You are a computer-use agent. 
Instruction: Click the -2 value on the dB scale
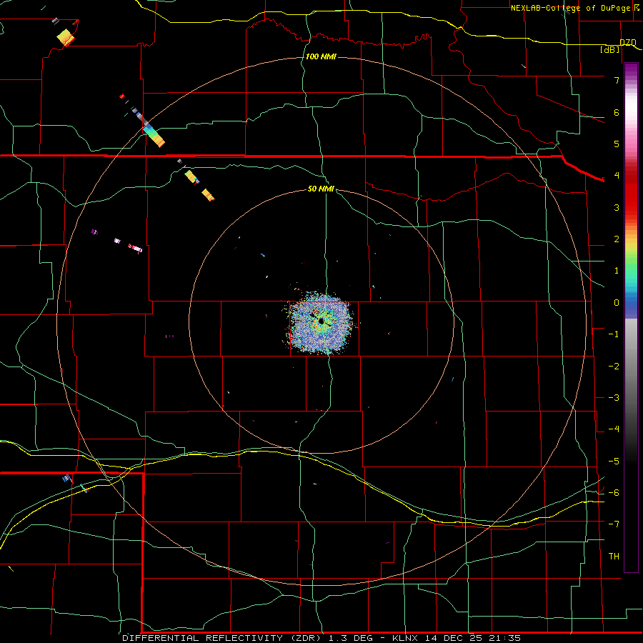[614, 367]
